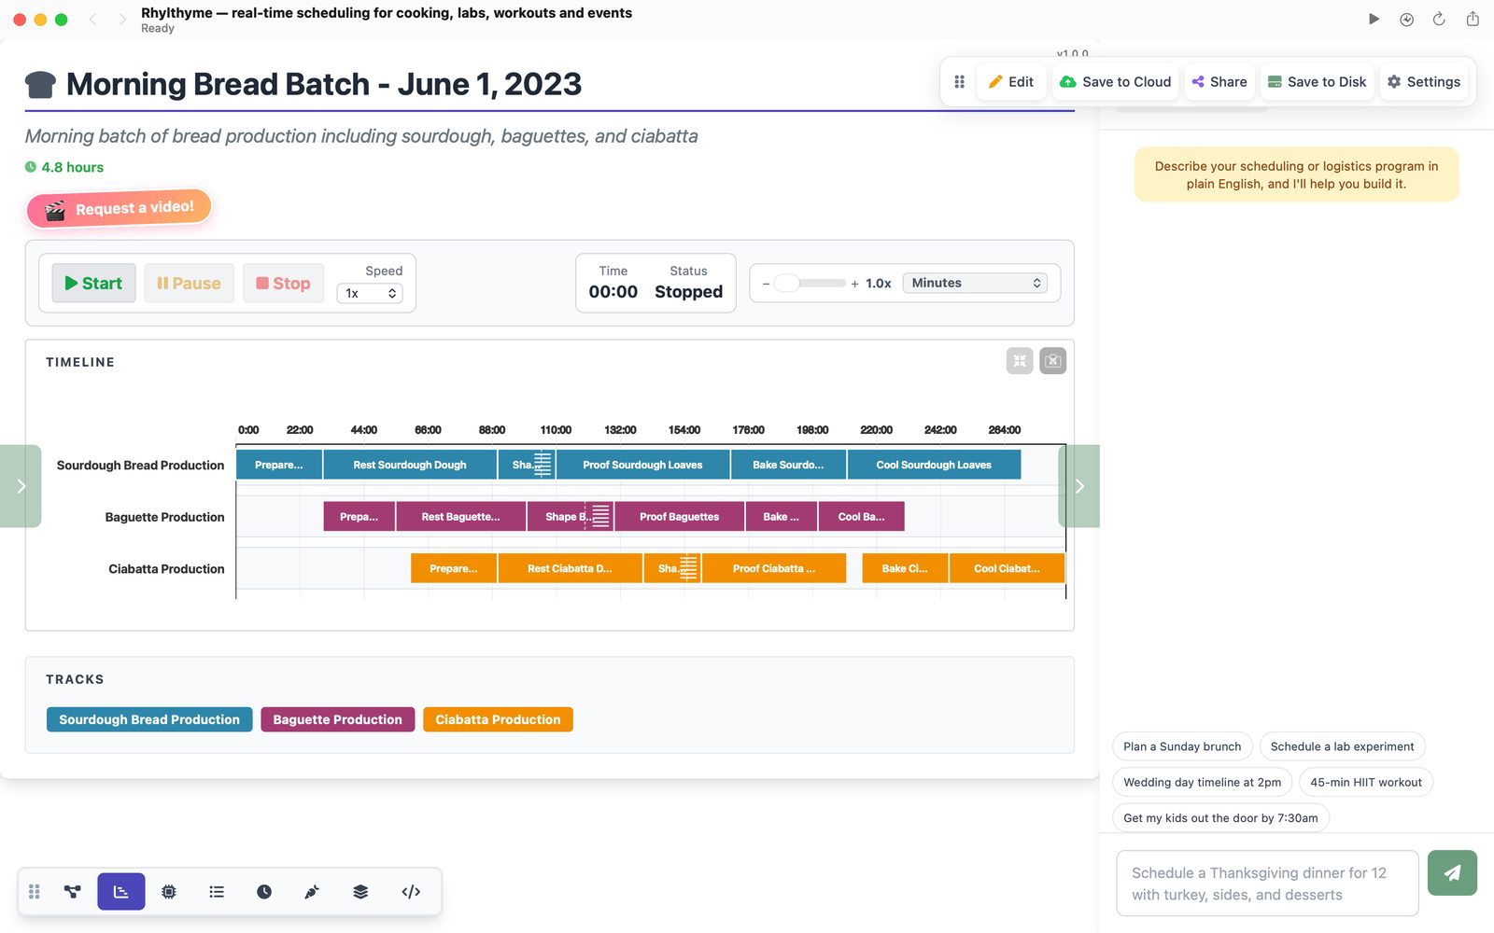
Task: Stop the schedule playback
Action: pos(283,284)
